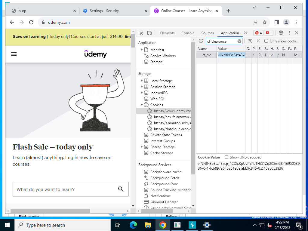Image resolution: width=308 pixels, height=231 pixels.
Task: Switch to the burp browser tab
Action: tap(44, 11)
